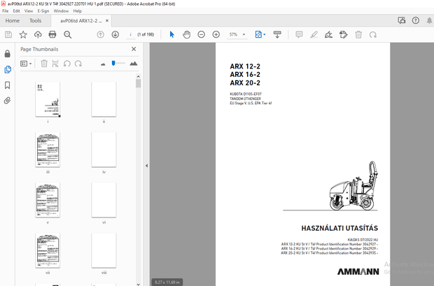Select page i thumbnail
The width and height of the screenshot is (434, 286).
[x=48, y=99]
